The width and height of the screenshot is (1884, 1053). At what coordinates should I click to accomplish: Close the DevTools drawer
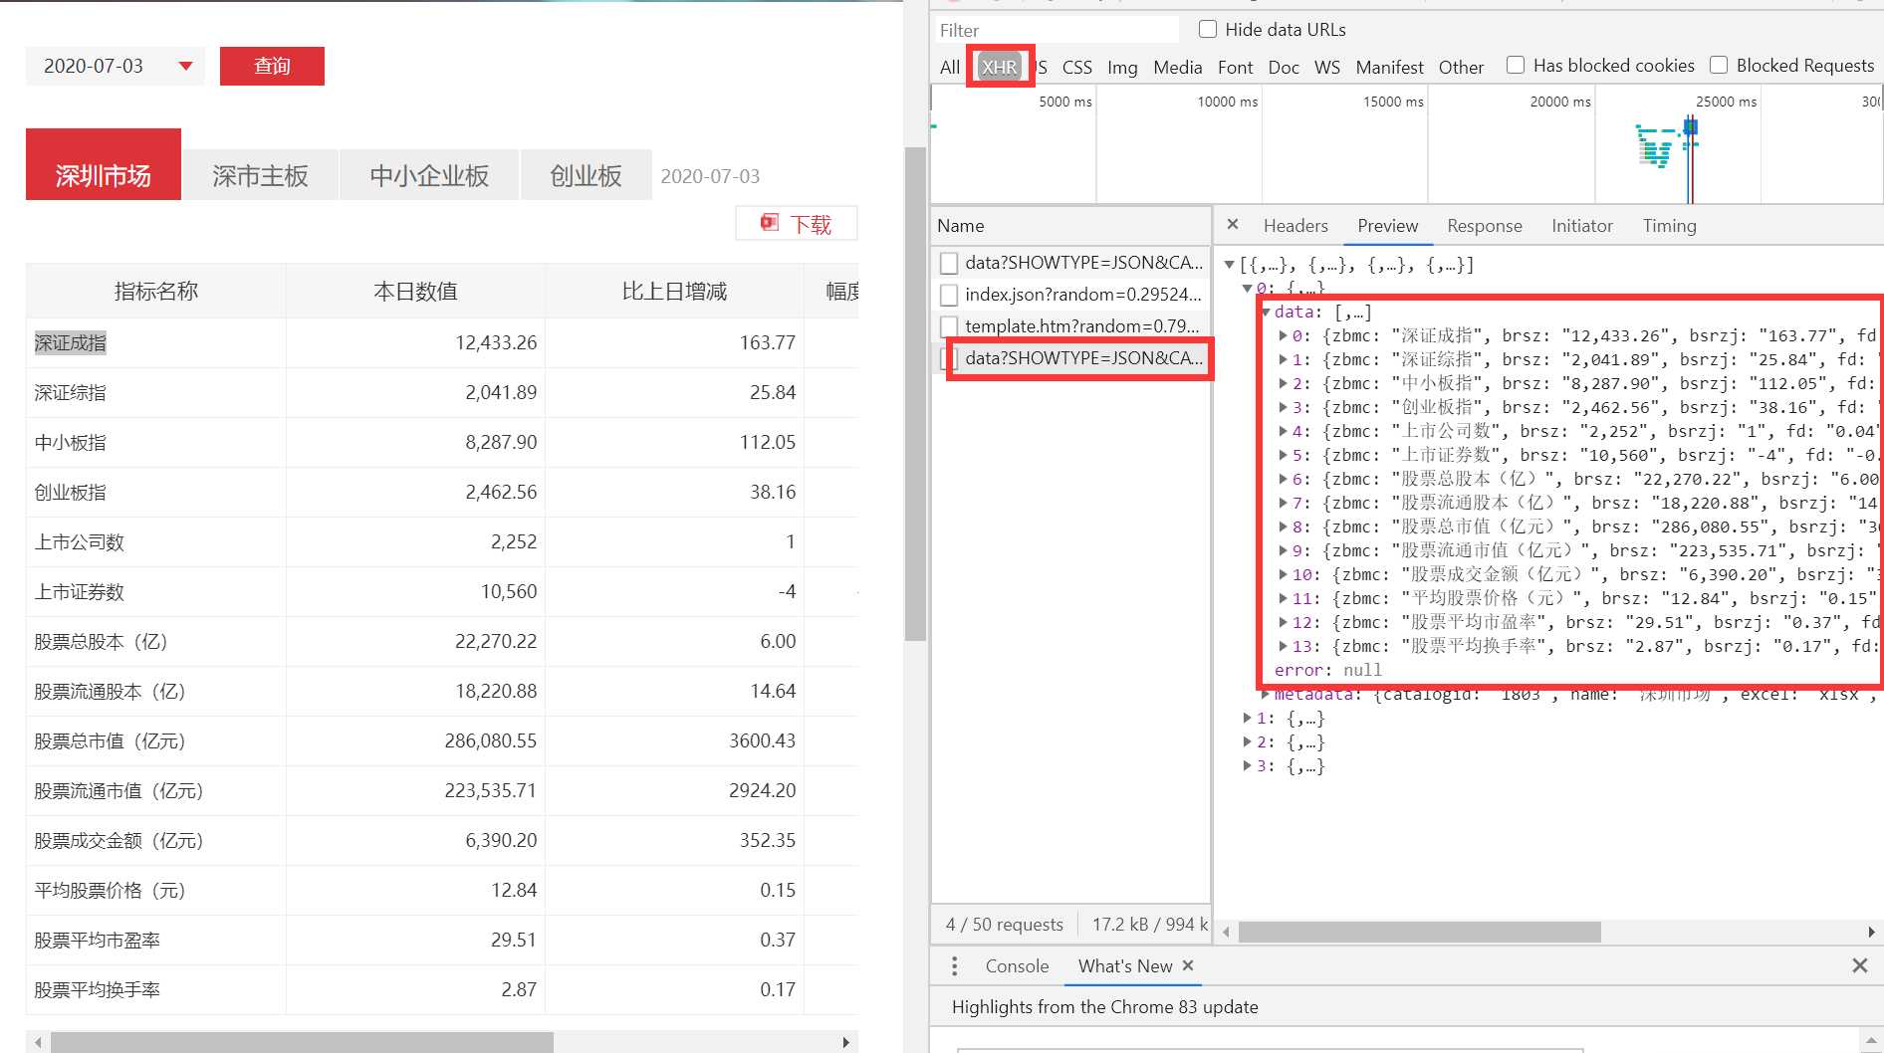(x=1859, y=965)
